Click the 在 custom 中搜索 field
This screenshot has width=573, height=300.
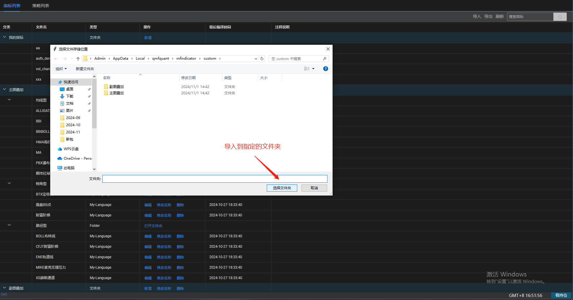point(295,59)
